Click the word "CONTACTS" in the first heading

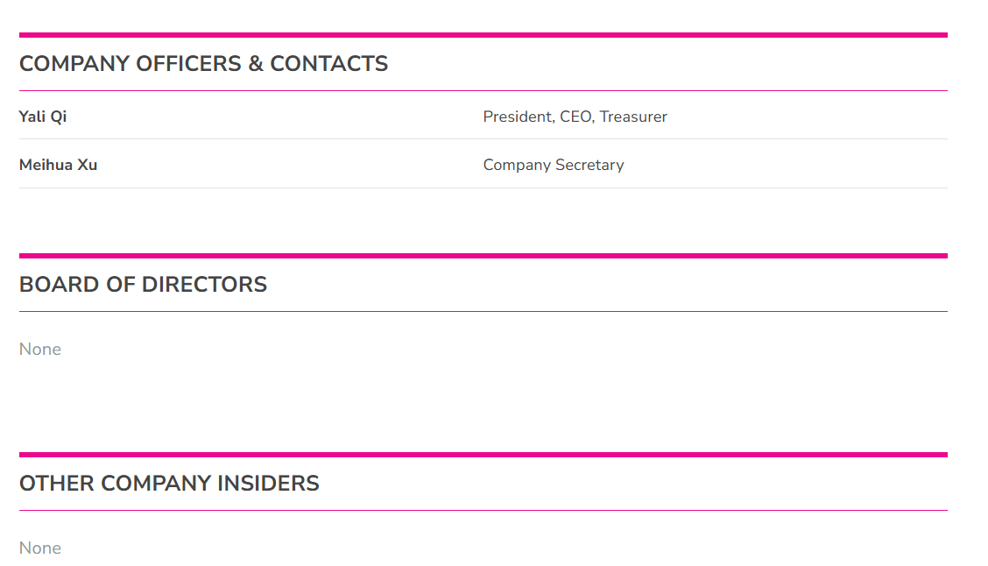point(329,64)
